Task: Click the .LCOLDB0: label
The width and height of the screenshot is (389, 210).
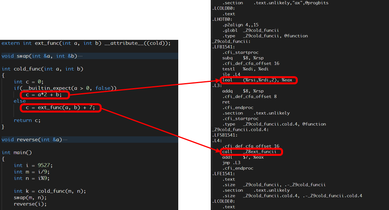Action: pos(224,9)
